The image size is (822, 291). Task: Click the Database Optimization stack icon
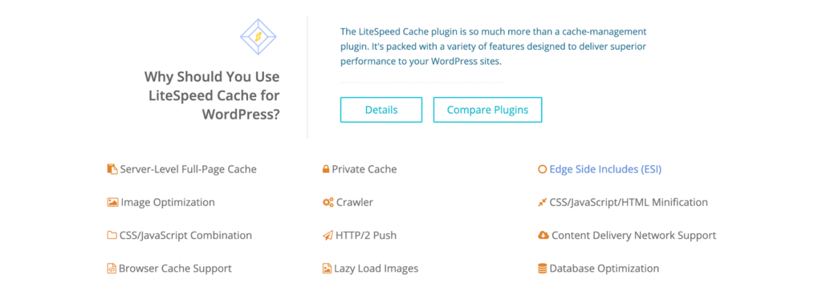(x=542, y=269)
